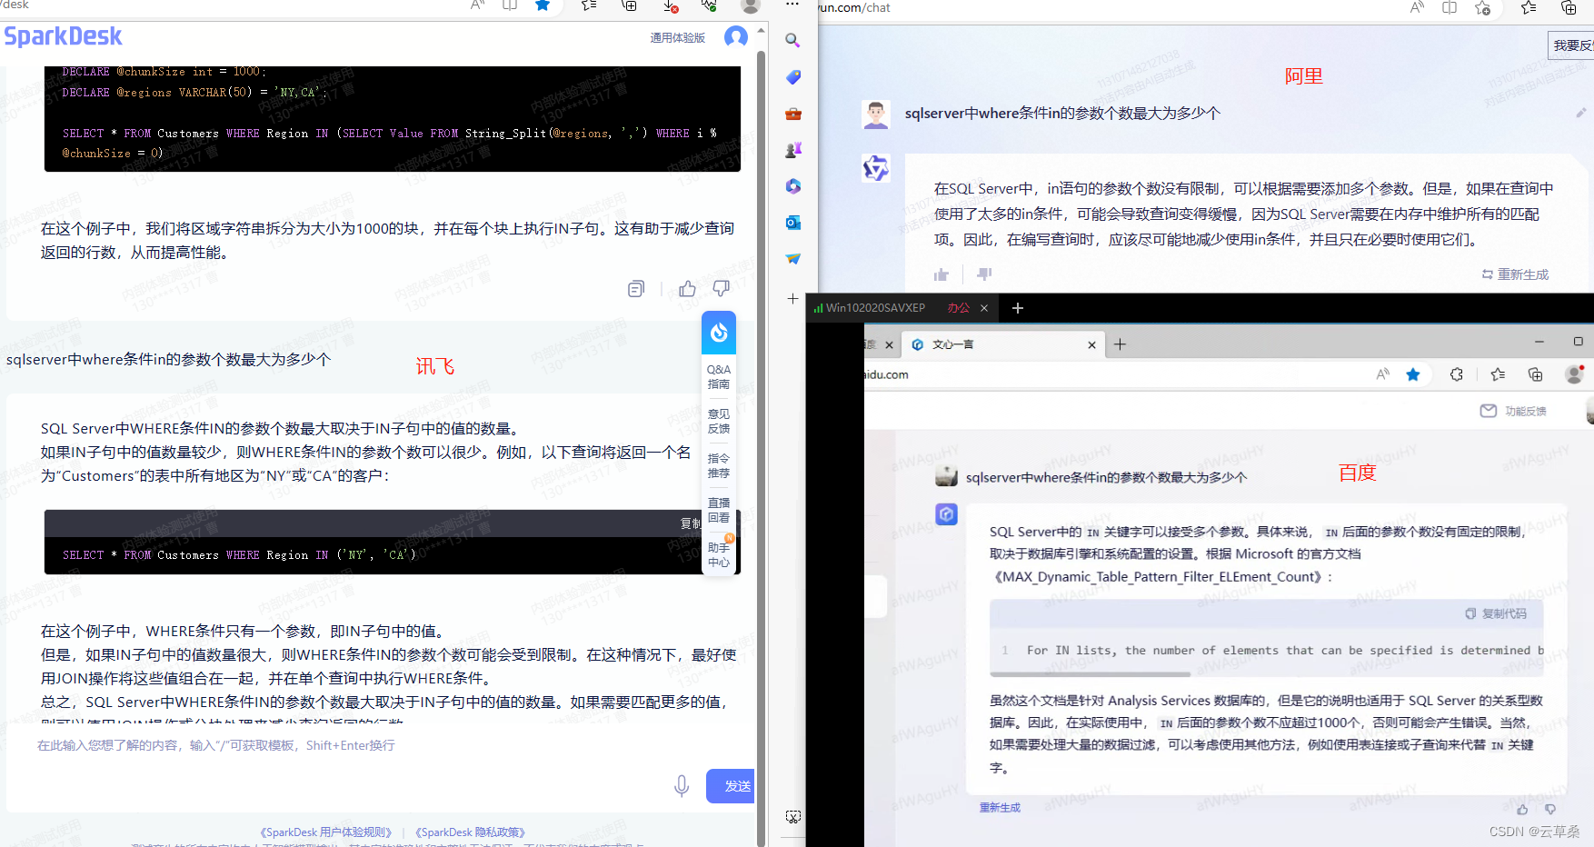This screenshot has width=1594, height=847.
Task: Open 助手中心 in SparkDesk side panel
Action: pyautogui.click(x=719, y=554)
